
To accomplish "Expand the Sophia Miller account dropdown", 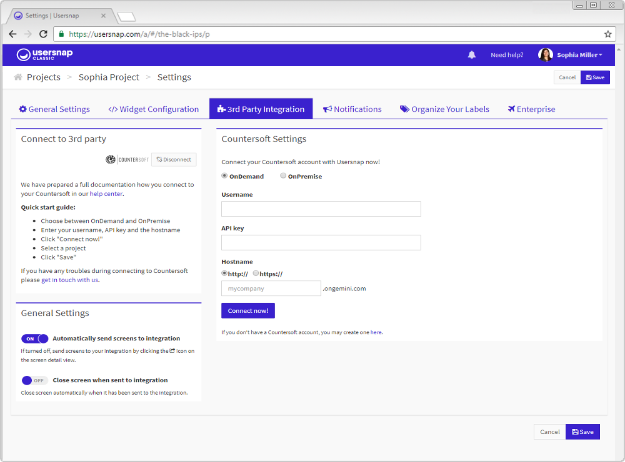I will click(579, 55).
